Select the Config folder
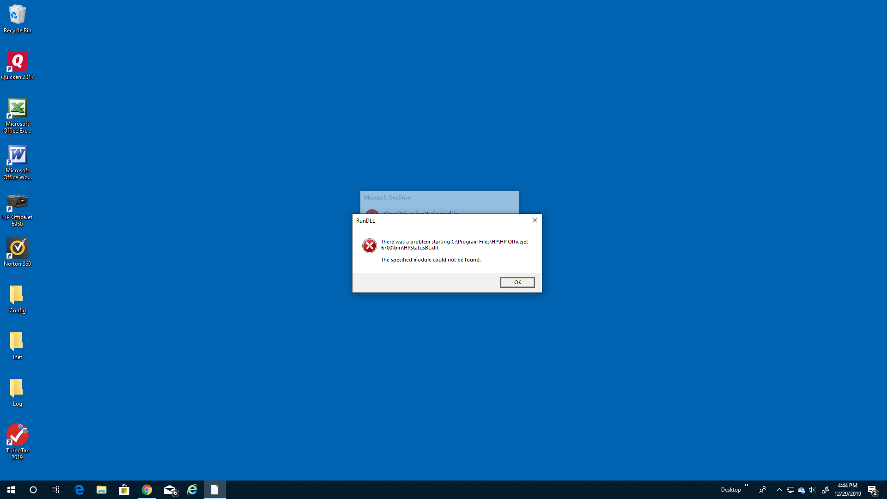Screen dimensions: 887x499 point(18,299)
